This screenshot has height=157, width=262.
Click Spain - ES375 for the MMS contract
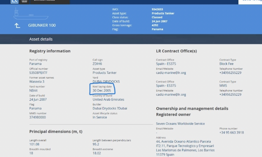166,86
